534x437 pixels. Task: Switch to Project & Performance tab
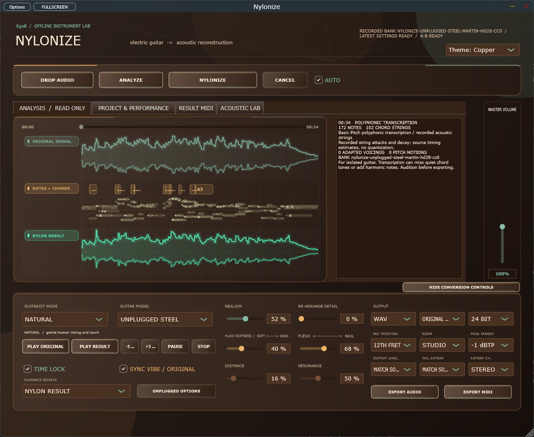134,108
